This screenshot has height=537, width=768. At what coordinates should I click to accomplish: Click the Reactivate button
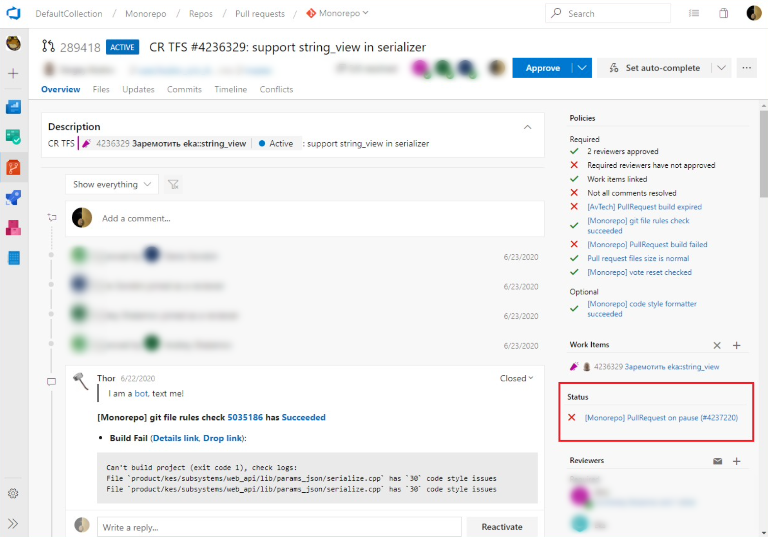tap(502, 527)
